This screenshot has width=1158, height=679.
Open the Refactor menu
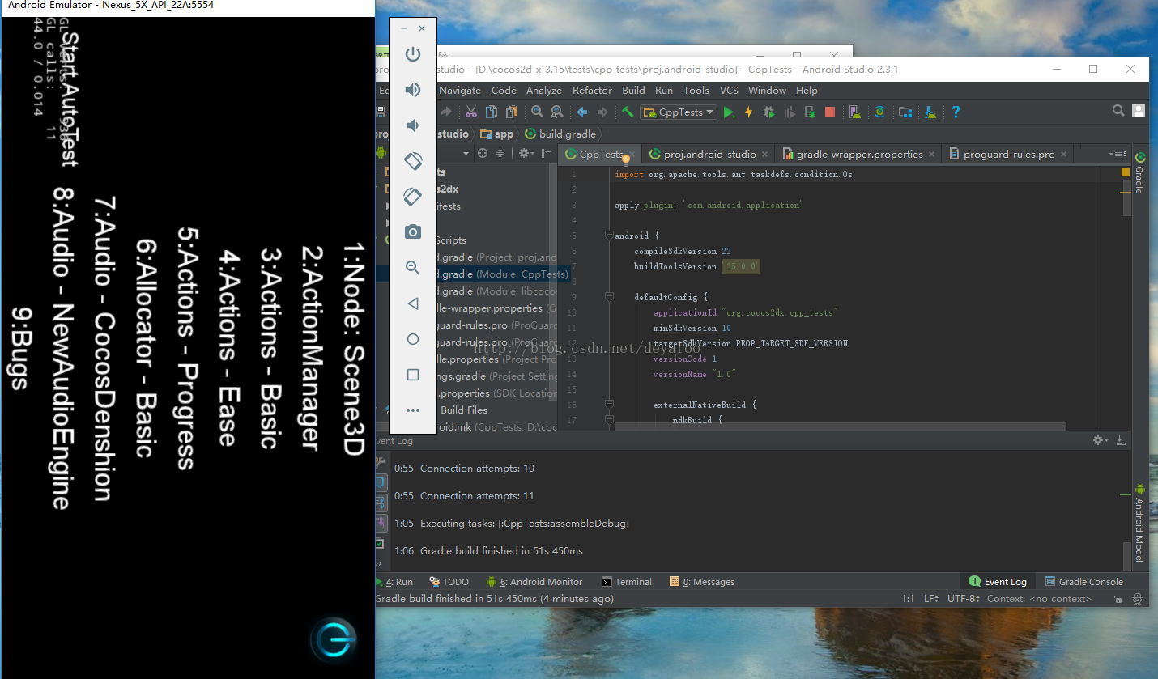[592, 91]
